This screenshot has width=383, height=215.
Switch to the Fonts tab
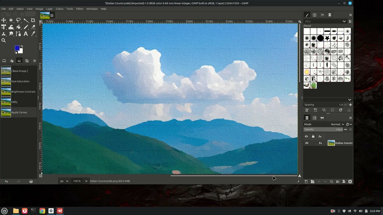(x=322, y=15)
